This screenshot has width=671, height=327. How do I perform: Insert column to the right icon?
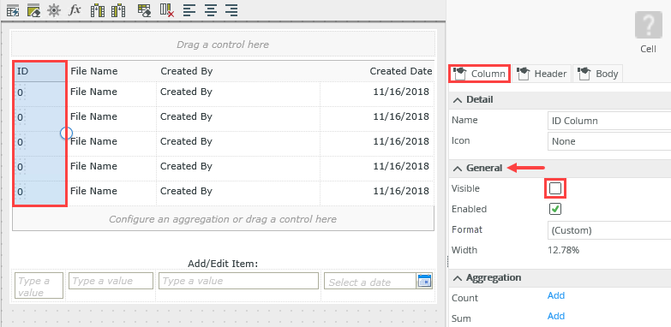tap(118, 9)
